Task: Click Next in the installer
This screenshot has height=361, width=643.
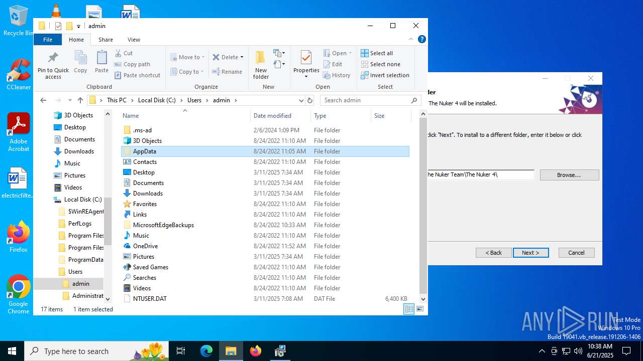Action: pyautogui.click(x=531, y=253)
